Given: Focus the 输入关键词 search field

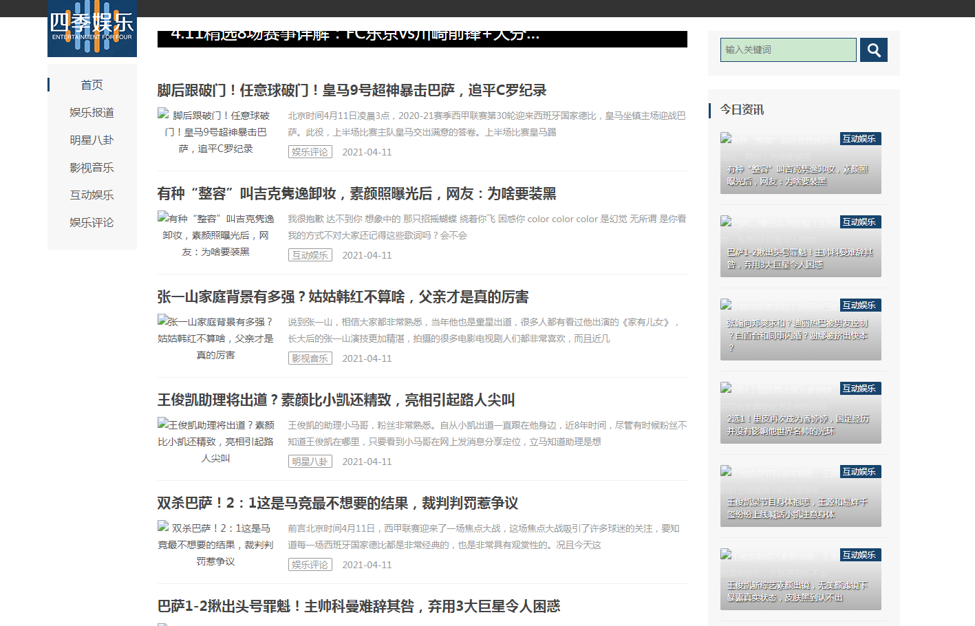Looking at the screenshot, I should (789, 50).
